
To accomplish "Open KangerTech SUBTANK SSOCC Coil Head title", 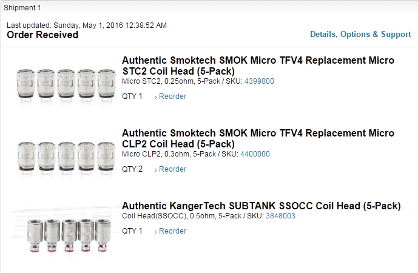I will [x=261, y=206].
